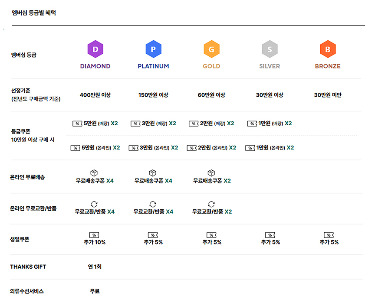Click the orange GOLD hexagon badge

pyautogui.click(x=211, y=49)
